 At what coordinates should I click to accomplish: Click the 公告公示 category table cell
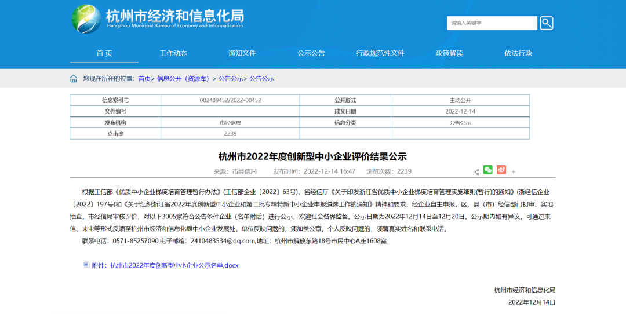[x=460, y=122]
